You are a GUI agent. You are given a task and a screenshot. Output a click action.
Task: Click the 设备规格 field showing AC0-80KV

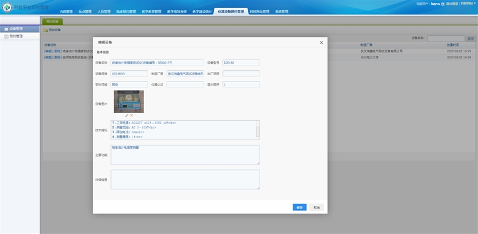(x=129, y=74)
